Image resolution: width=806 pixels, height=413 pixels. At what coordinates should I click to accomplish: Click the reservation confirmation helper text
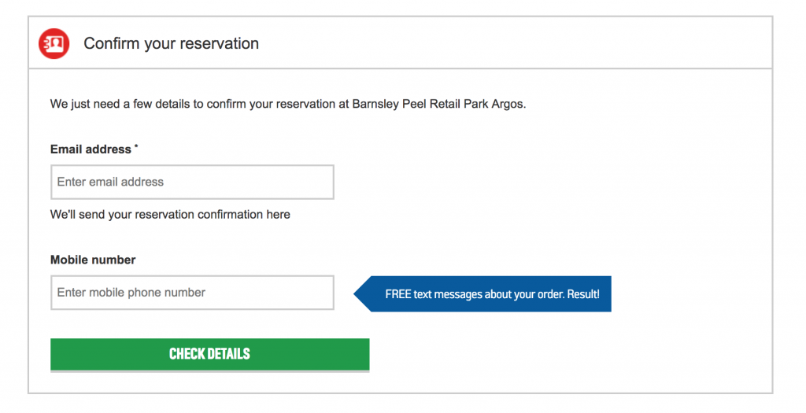pos(170,215)
